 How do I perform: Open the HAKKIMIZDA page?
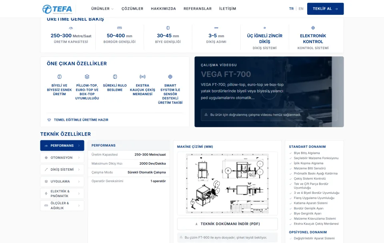point(163,8)
